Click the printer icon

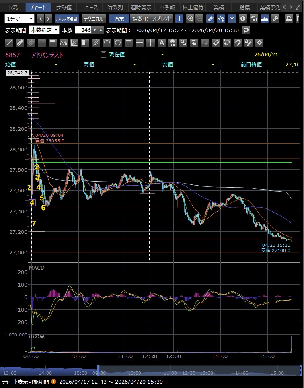tap(289, 19)
